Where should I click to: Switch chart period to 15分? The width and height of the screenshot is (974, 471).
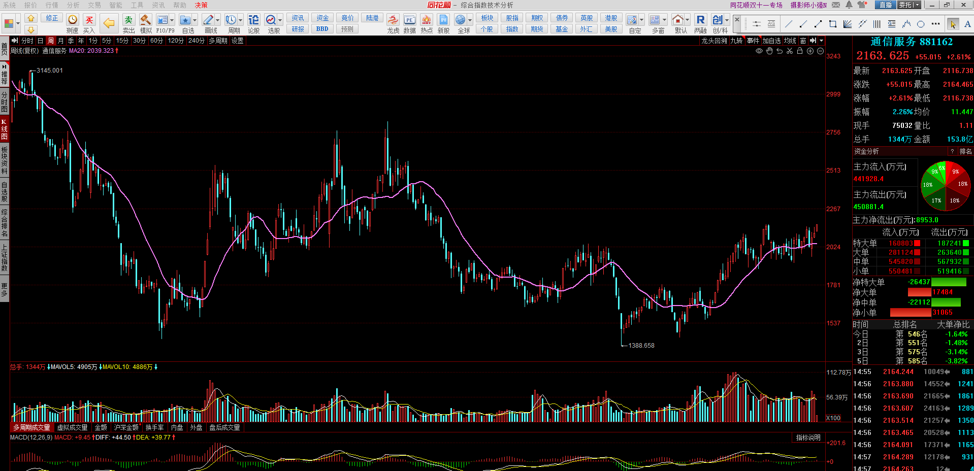pyautogui.click(x=122, y=41)
